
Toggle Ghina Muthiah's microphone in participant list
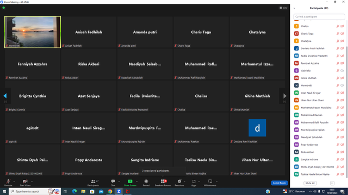point(338,78)
